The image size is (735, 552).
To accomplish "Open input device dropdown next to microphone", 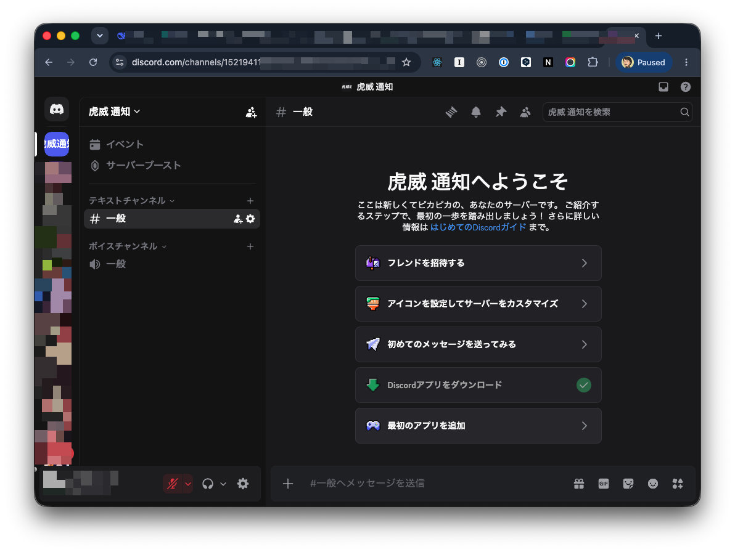I will [188, 484].
